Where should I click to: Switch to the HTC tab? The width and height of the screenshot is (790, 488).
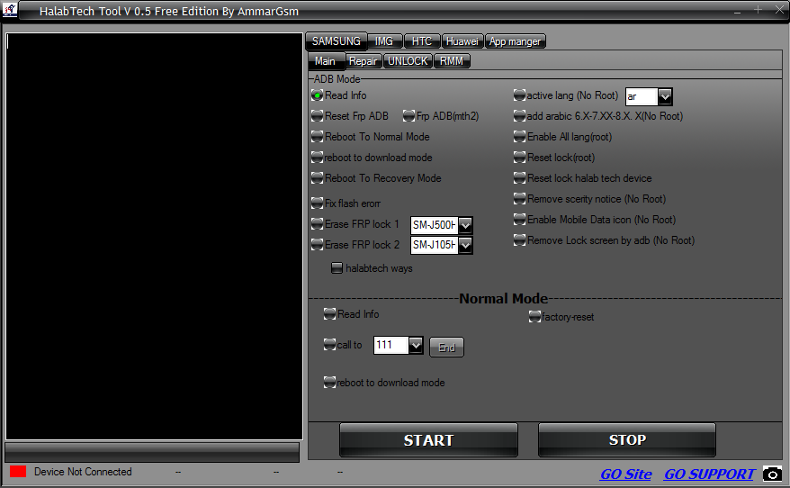[x=422, y=41]
